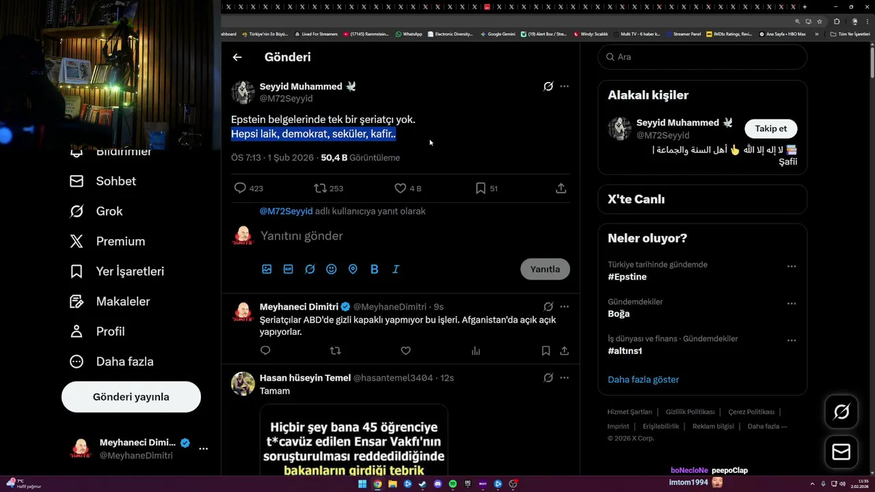The width and height of the screenshot is (875, 492).
Task: Share Meyhaneci Dimitri's comment
Action: (565, 351)
